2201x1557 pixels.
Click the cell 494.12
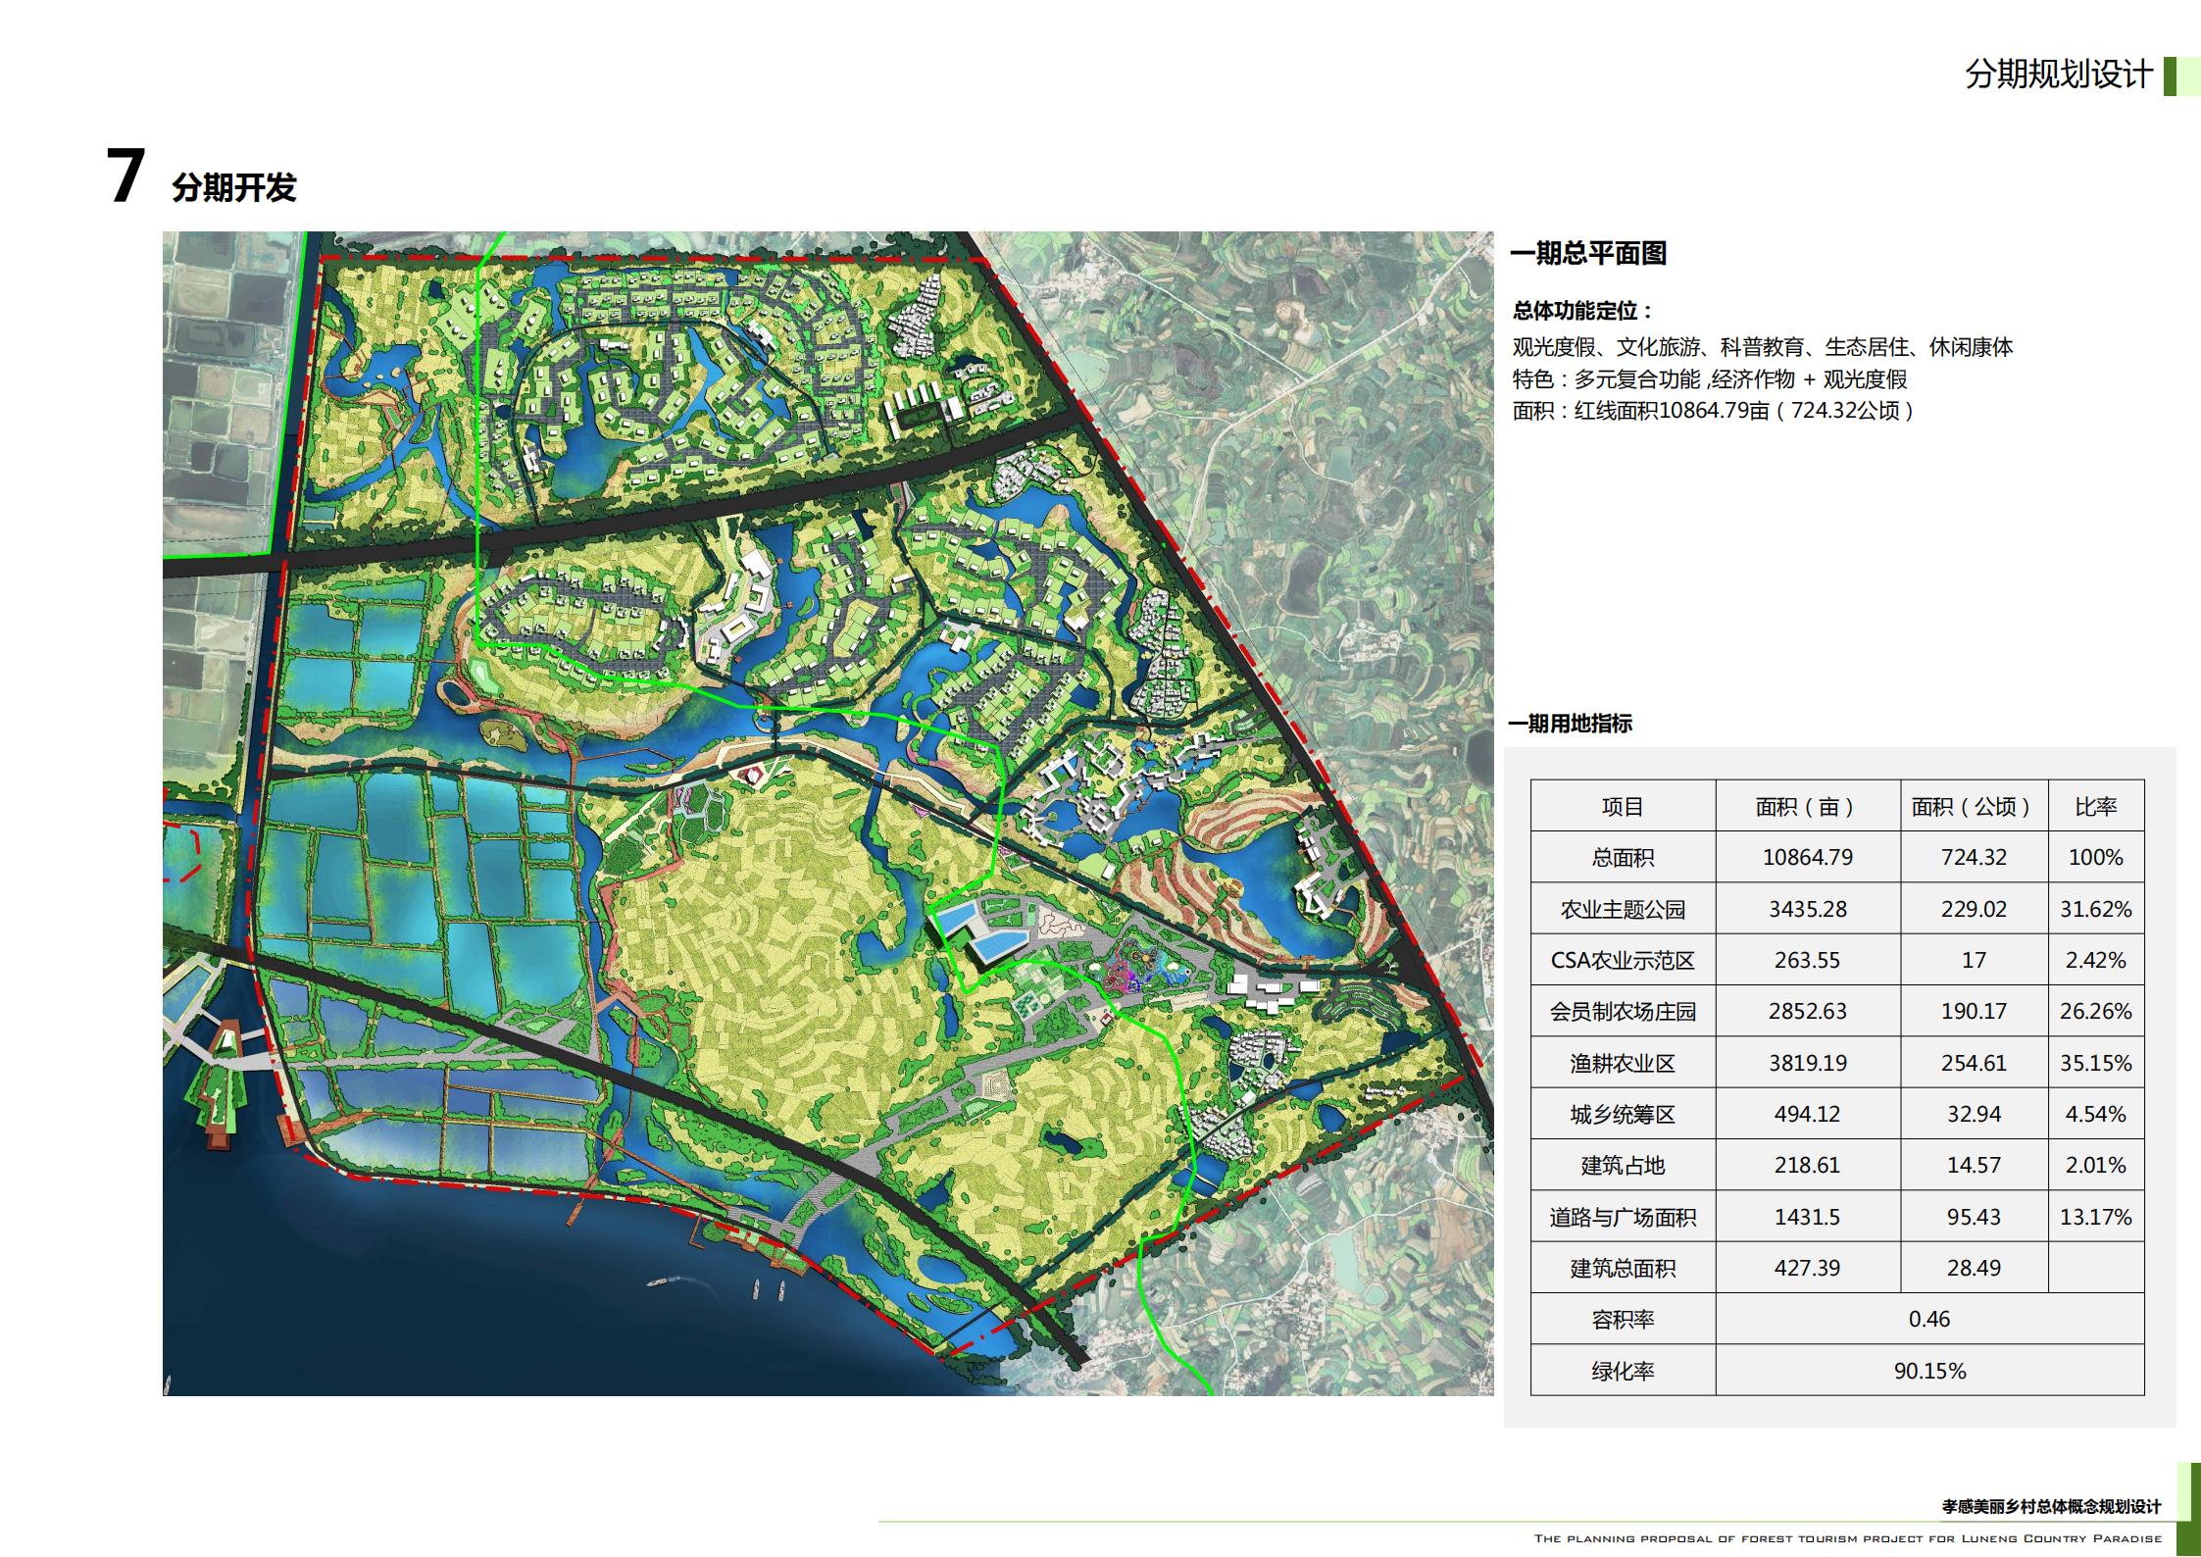click(x=1807, y=1115)
